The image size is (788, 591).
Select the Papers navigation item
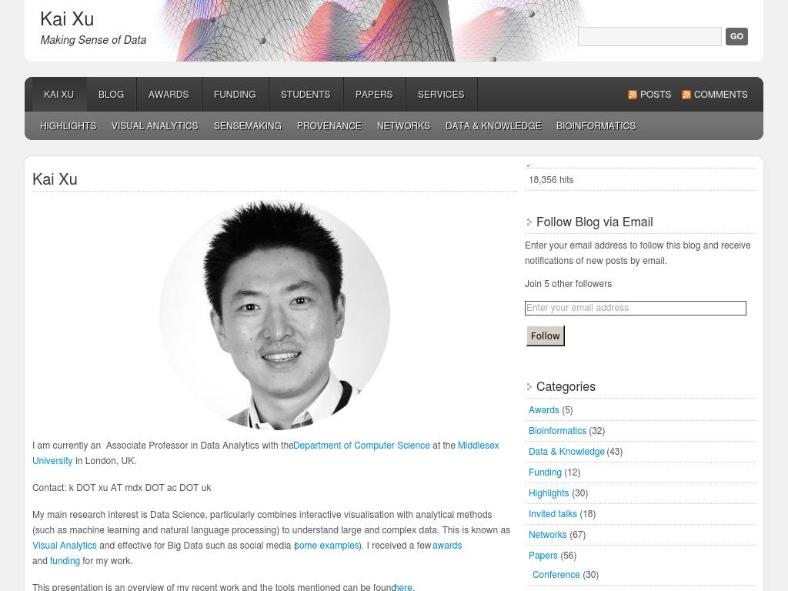tap(374, 95)
